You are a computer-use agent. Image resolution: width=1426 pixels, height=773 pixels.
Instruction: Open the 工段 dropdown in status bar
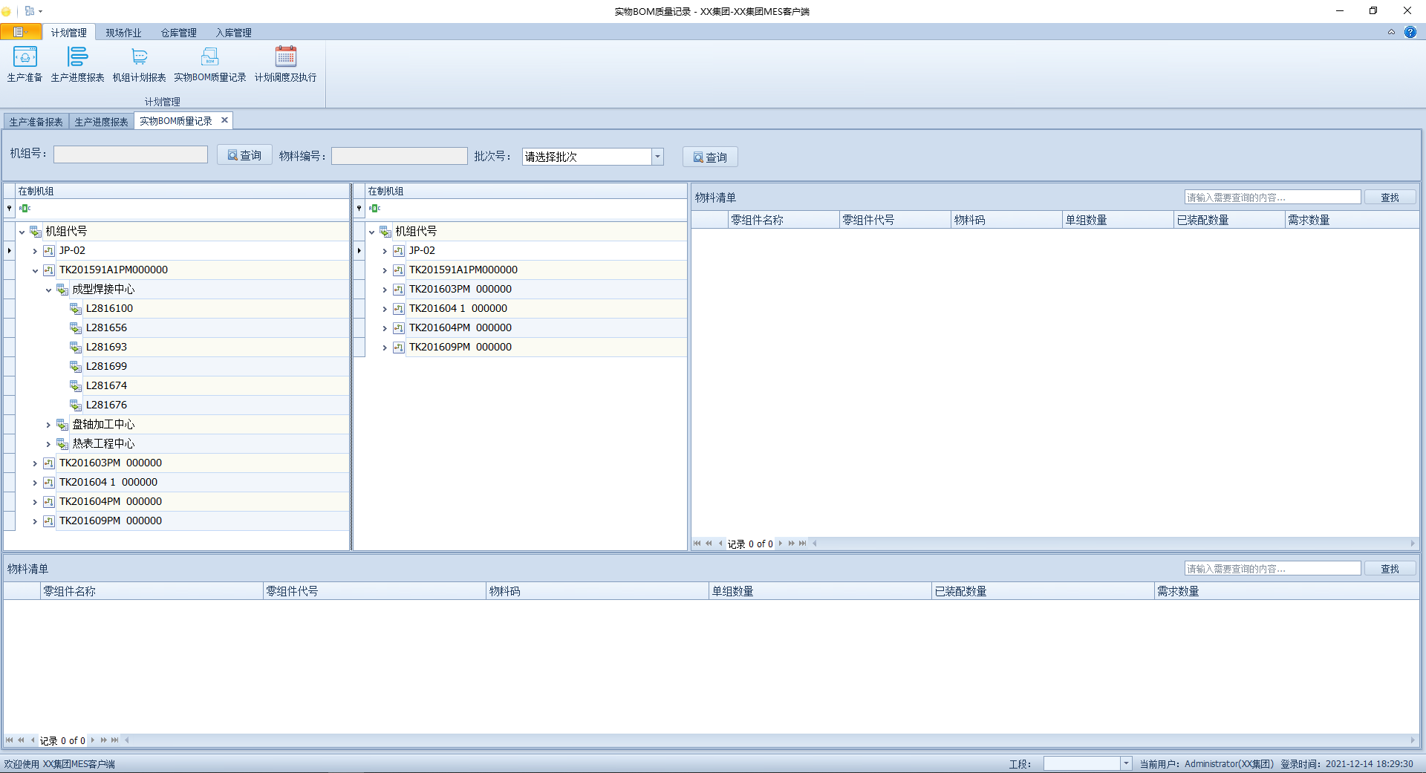click(x=1125, y=763)
